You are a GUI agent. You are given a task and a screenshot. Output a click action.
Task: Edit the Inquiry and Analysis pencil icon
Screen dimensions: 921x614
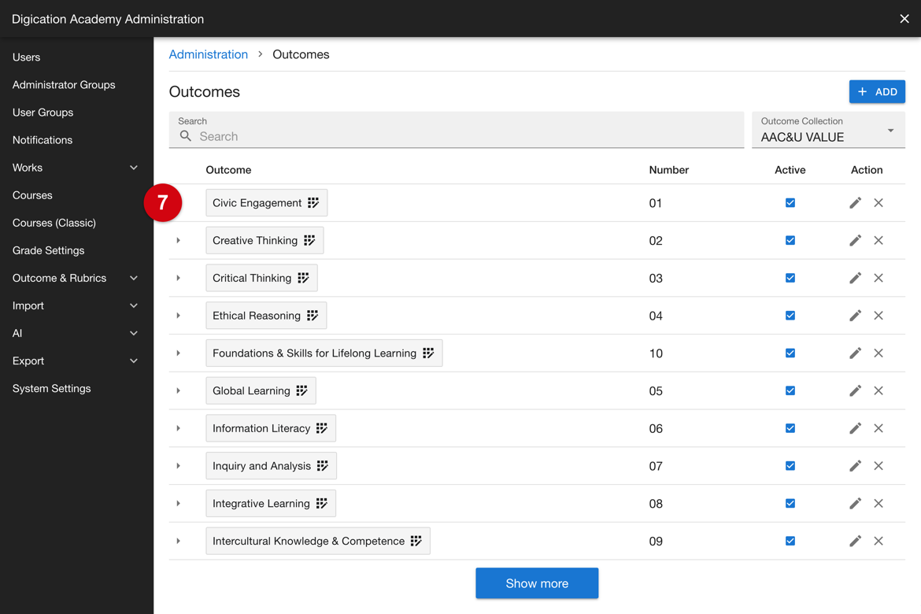[855, 466]
